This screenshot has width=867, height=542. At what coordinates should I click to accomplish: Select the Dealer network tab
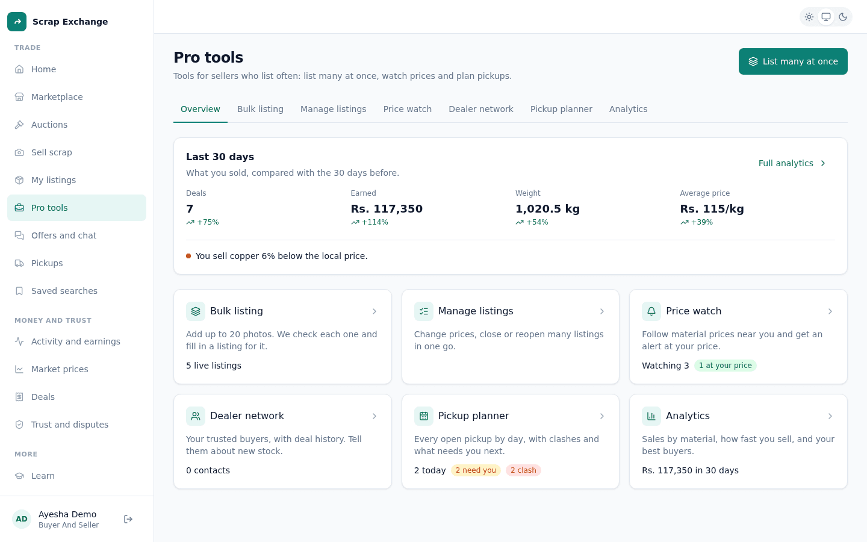481,109
